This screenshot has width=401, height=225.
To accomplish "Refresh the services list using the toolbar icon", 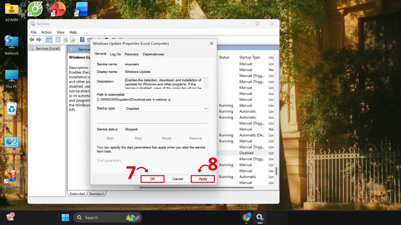I will tap(66, 39).
